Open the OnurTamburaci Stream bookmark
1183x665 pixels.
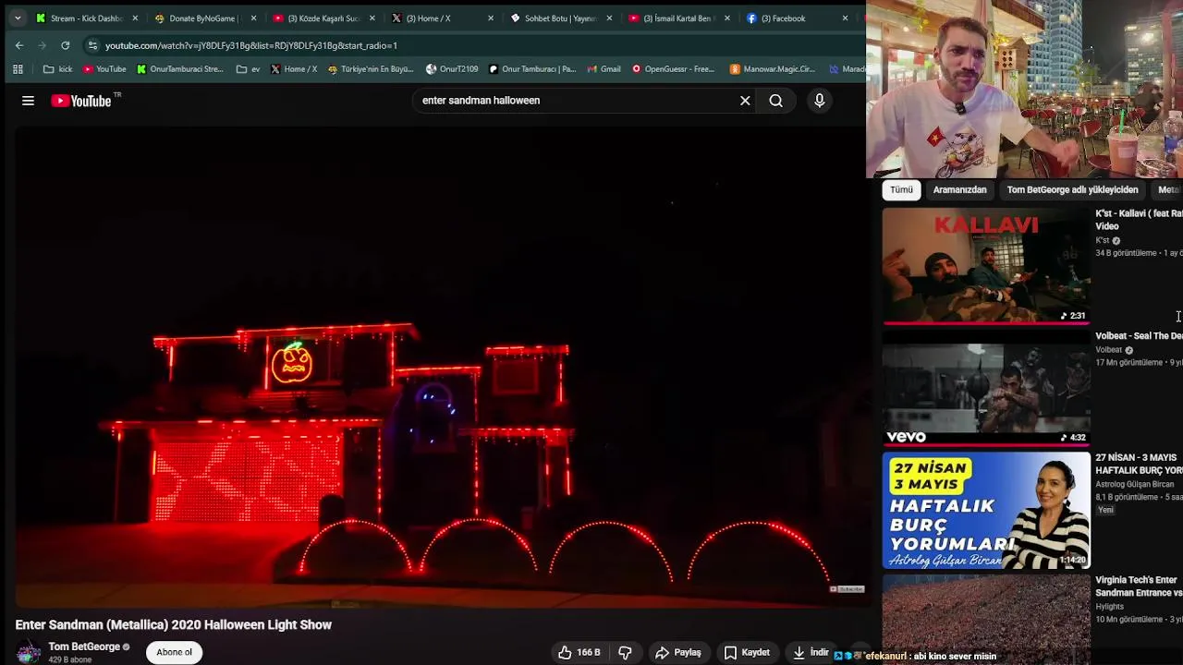tap(179, 69)
